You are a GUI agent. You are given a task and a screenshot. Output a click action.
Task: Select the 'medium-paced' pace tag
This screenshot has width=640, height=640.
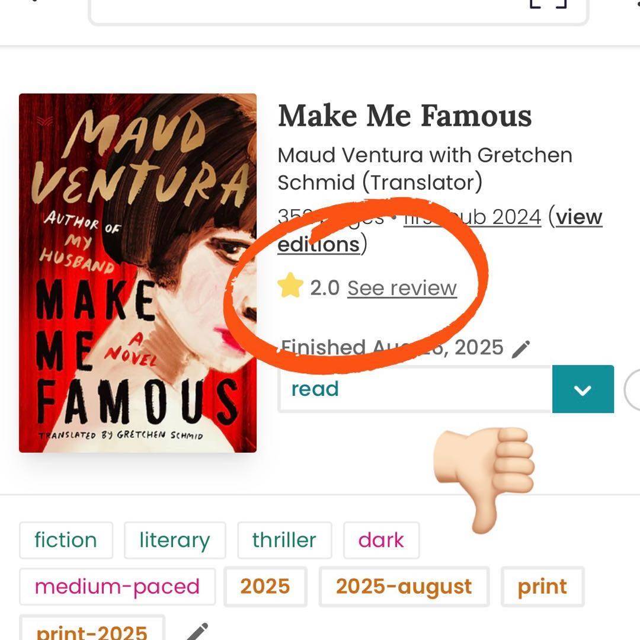pos(117,587)
